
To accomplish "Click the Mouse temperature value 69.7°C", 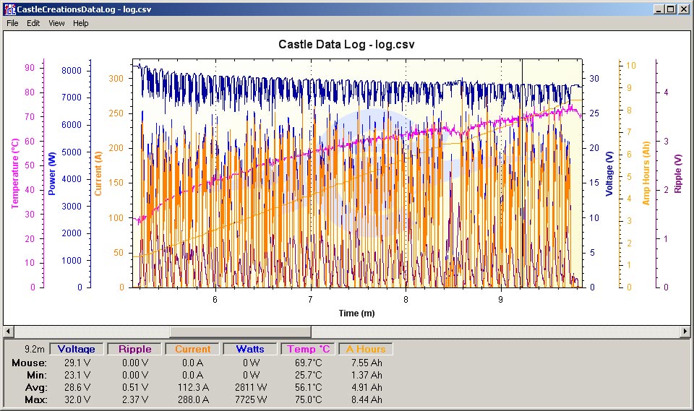I will point(309,363).
